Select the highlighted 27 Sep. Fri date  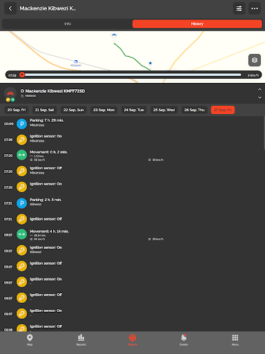pyautogui.click(x=223, y=110)
